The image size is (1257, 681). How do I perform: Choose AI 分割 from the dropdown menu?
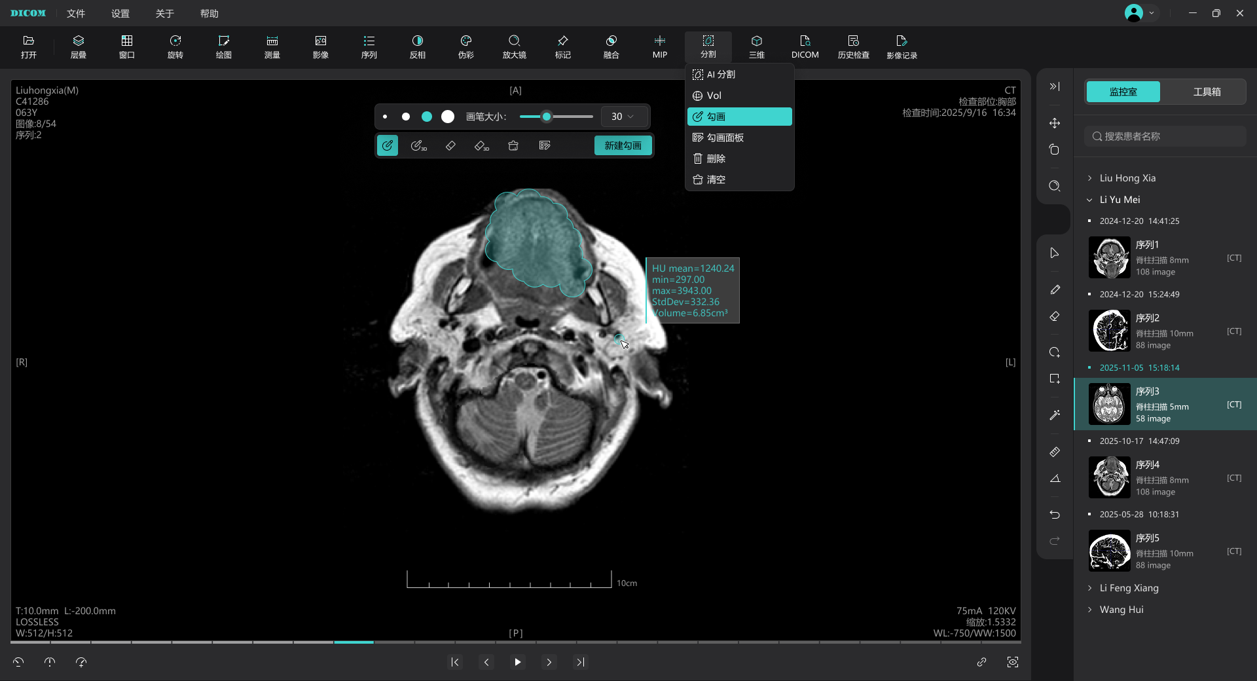click(721, 75)
